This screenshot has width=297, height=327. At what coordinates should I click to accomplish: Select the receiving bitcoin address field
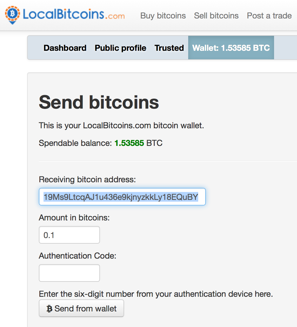point(122,197)
